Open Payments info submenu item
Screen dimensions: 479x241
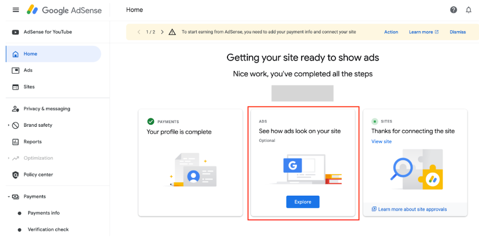pos(43,213)
